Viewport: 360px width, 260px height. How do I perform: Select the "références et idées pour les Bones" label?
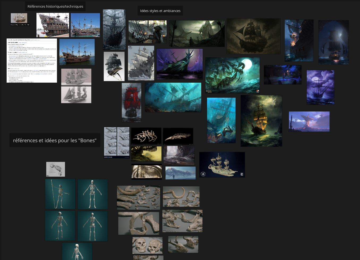click(x=55, y=140)
